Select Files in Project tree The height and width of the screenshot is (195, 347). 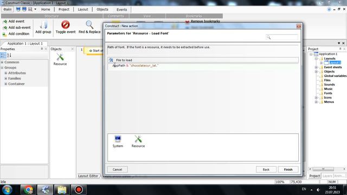pyautogui.click(x=327, y=80)
